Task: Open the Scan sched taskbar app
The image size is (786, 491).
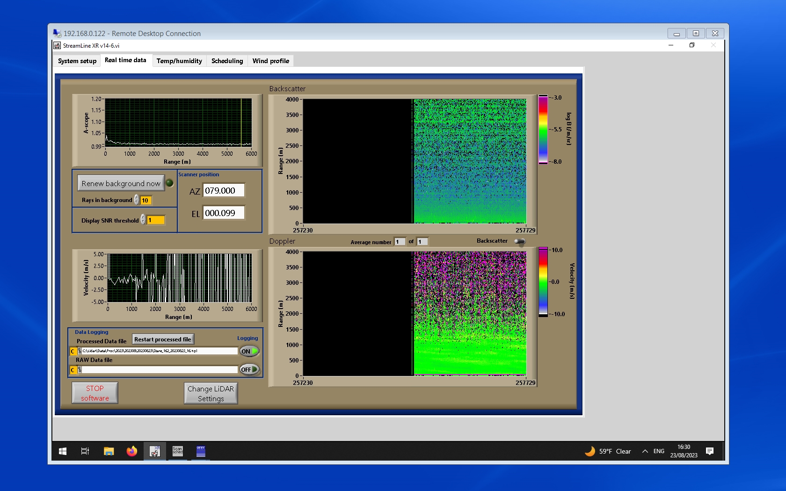Action: [x=178, y=451]
